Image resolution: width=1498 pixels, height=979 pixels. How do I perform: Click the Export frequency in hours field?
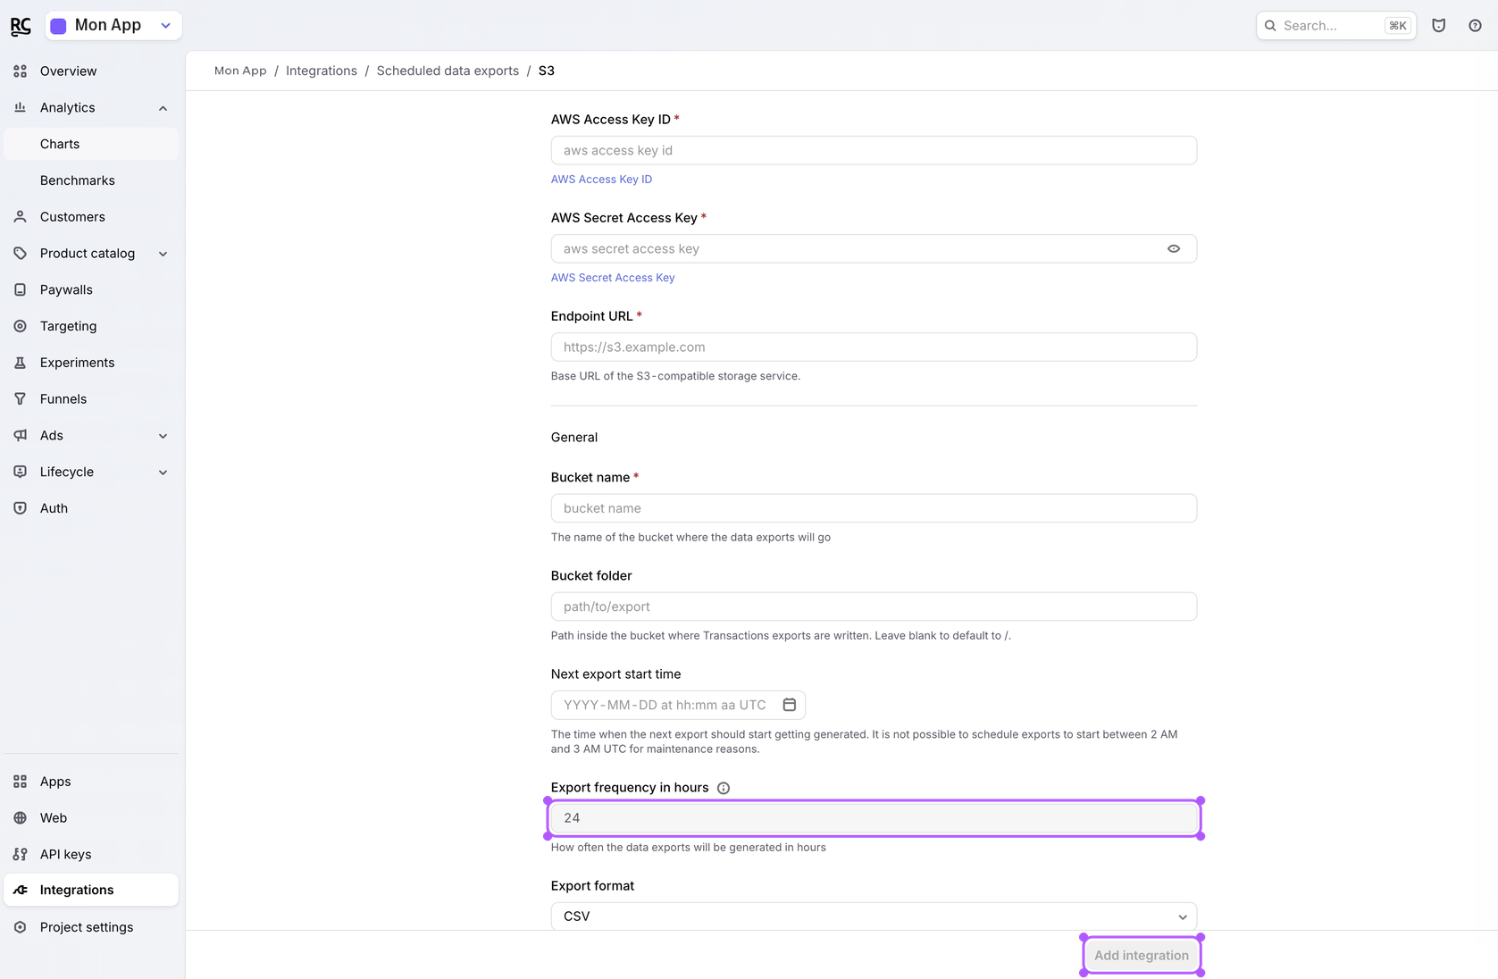pos(874,818)
